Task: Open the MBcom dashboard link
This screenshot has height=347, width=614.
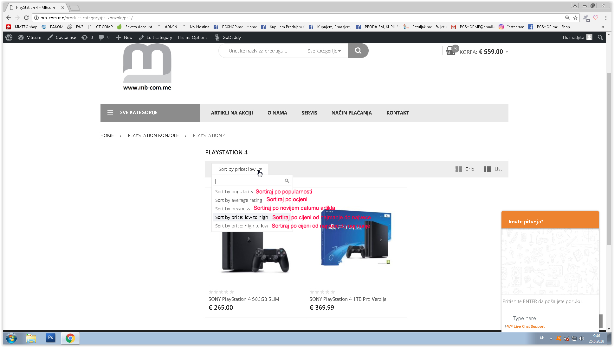Action: coord(30,37)
